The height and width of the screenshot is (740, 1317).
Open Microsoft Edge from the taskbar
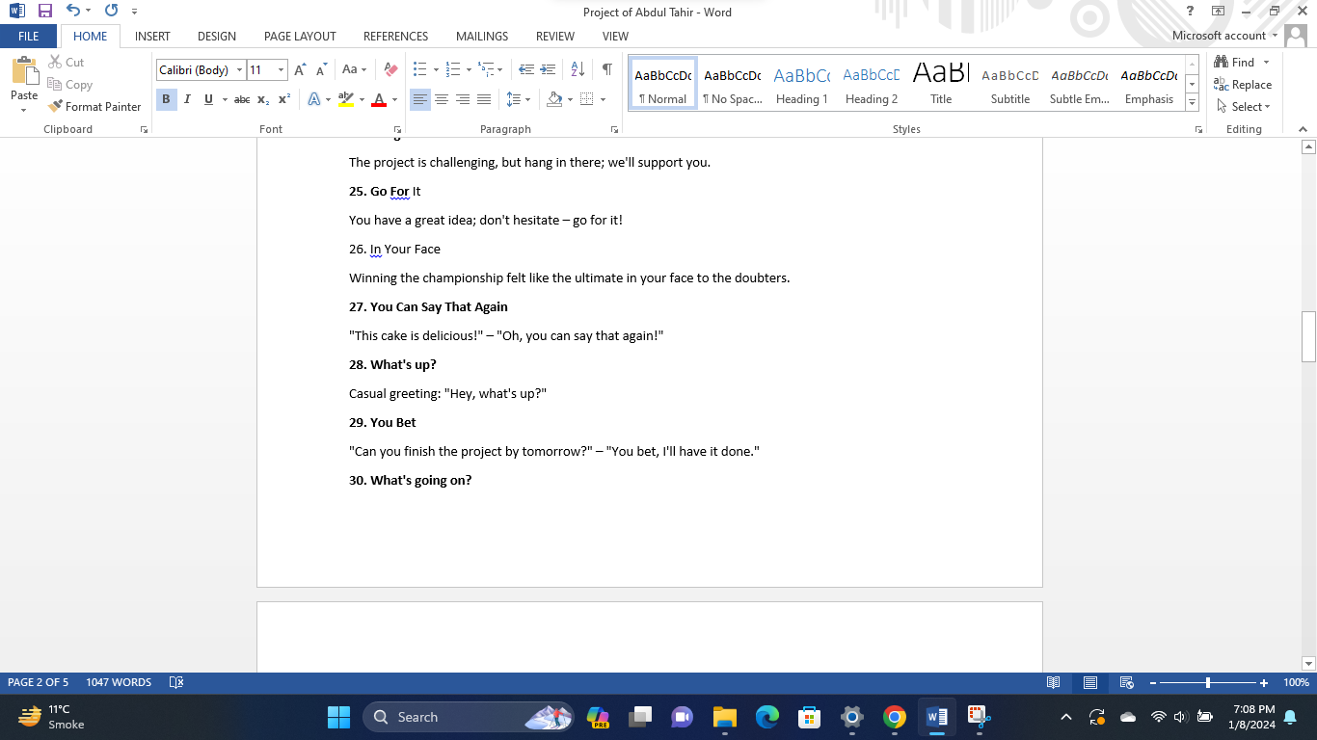[767, 717]
